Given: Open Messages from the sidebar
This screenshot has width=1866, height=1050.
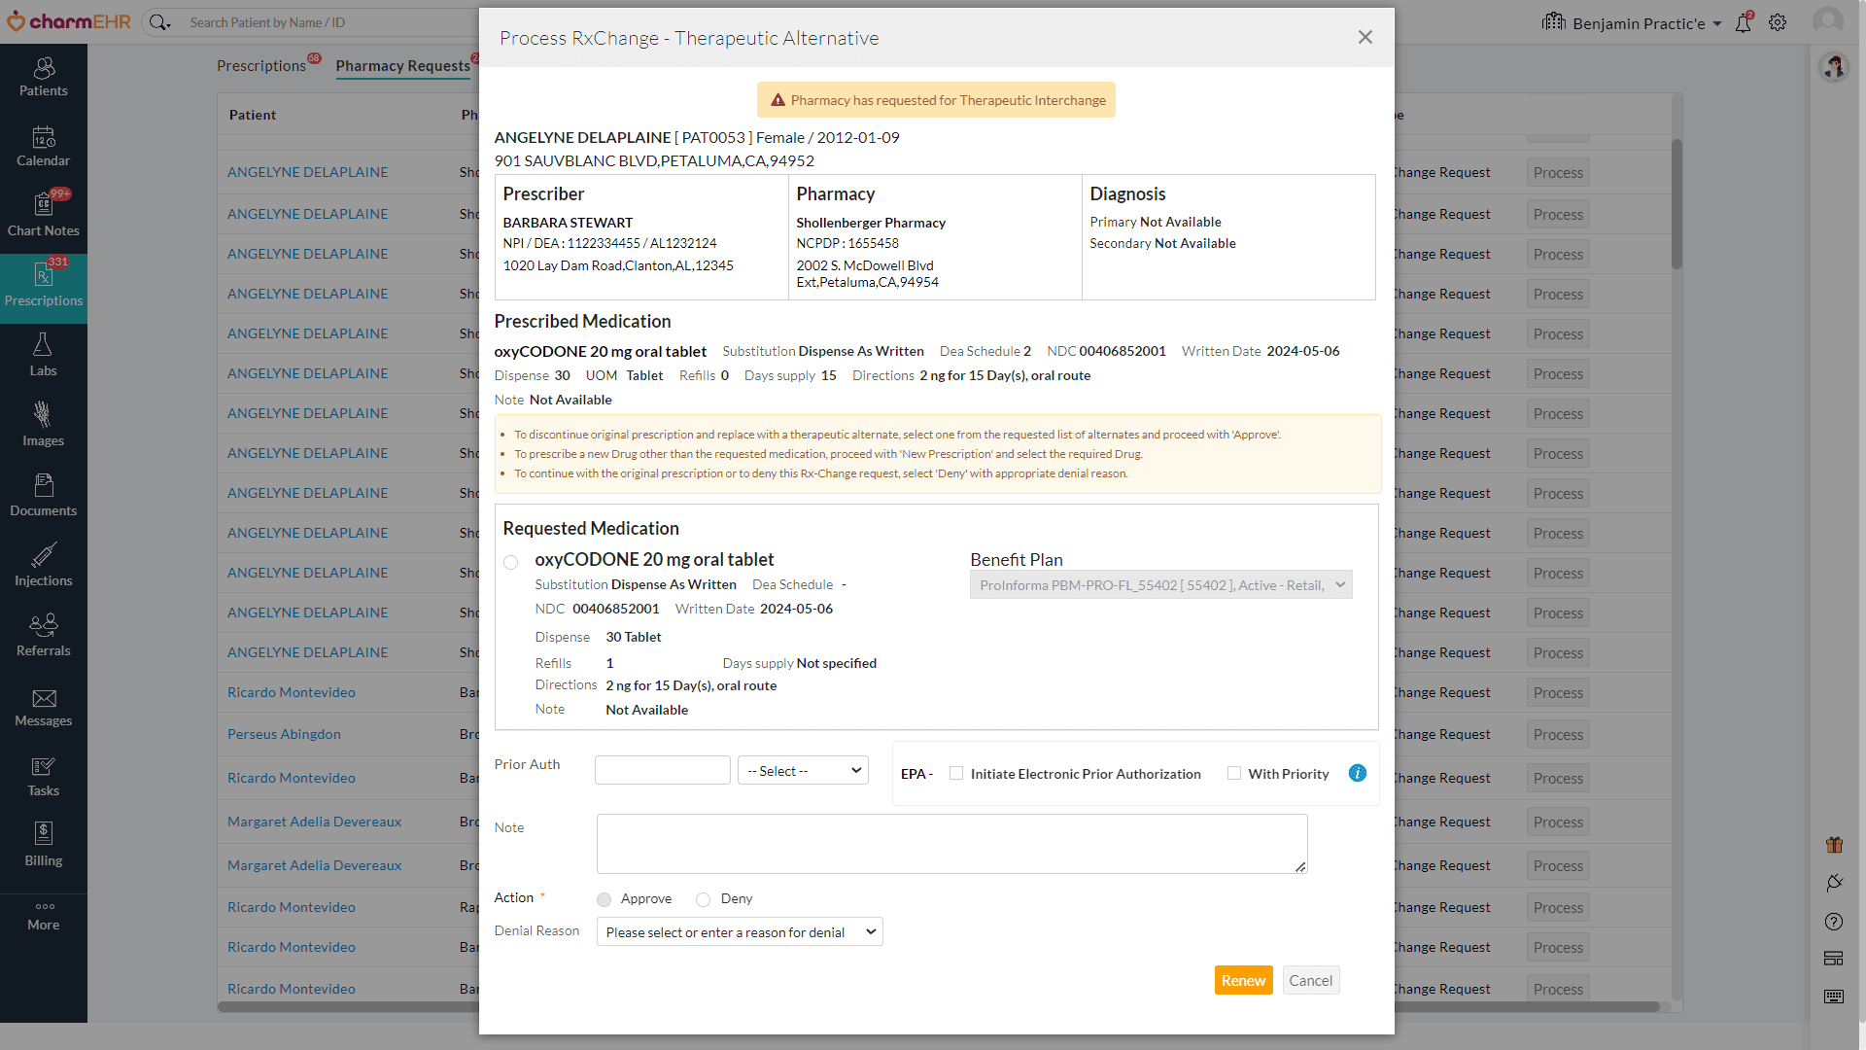Looking at the screenshot, I should click(x=43, y=706).
